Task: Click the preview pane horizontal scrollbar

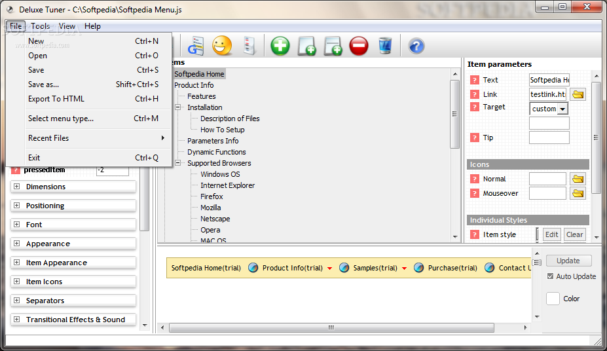Action: 331,328
